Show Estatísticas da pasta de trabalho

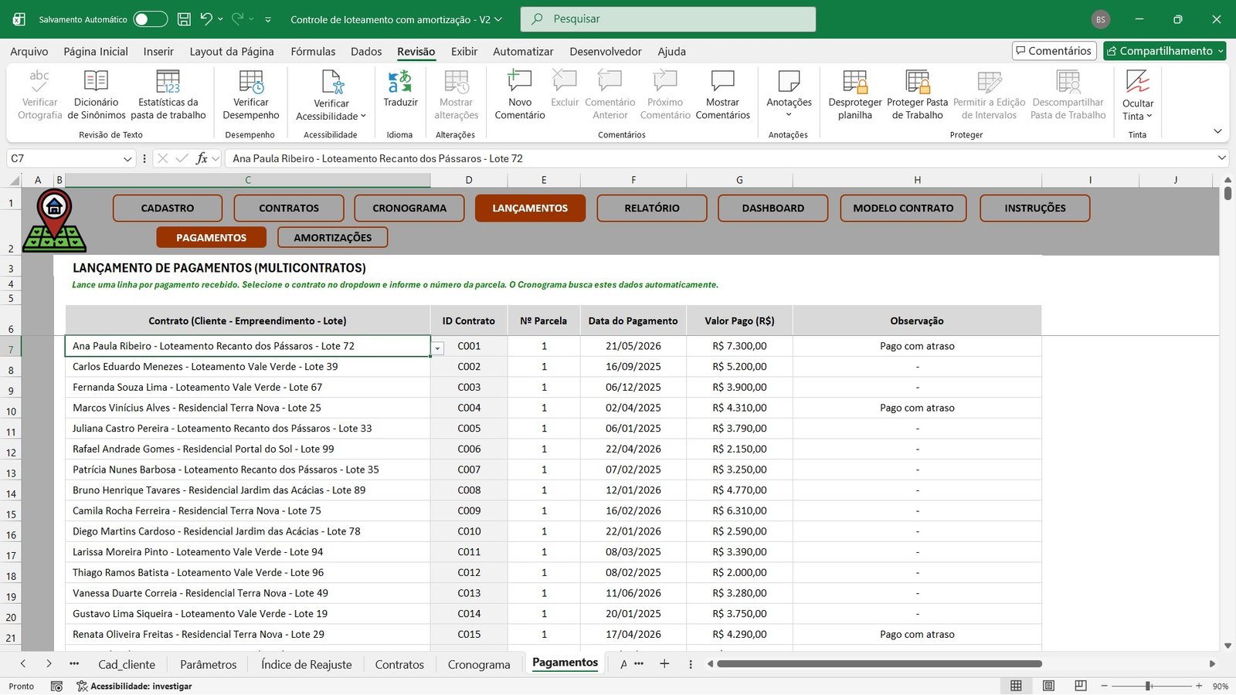tap(168, 95)
